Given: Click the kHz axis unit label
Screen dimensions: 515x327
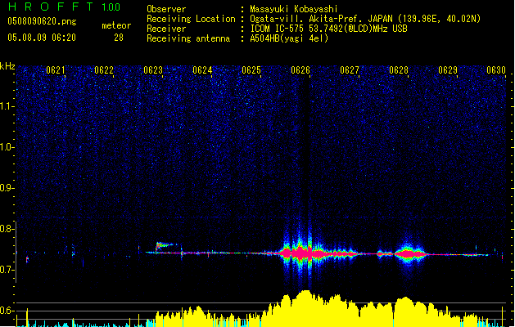Looking at the screenshot, I should 7,66.
